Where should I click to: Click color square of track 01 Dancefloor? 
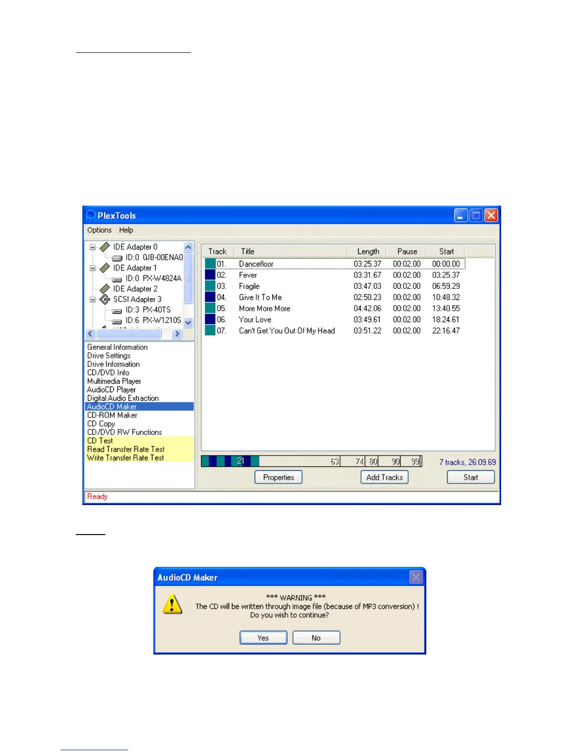210,264
